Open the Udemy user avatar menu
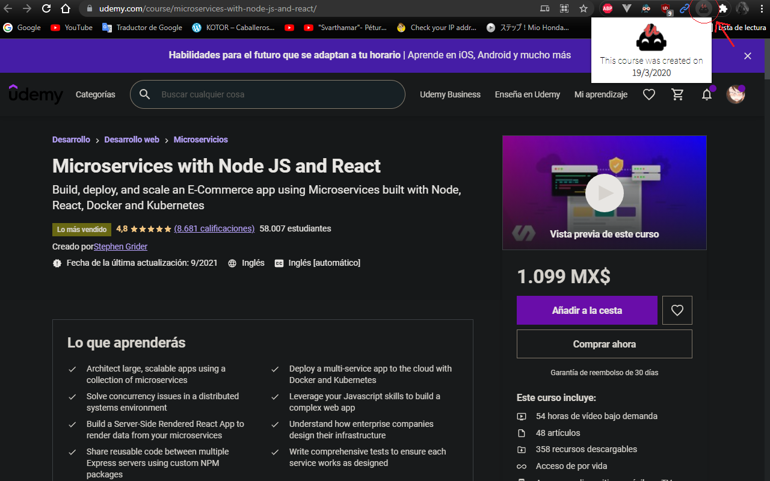This screenshot has height=481, width=770. click(x=735, y=94)
